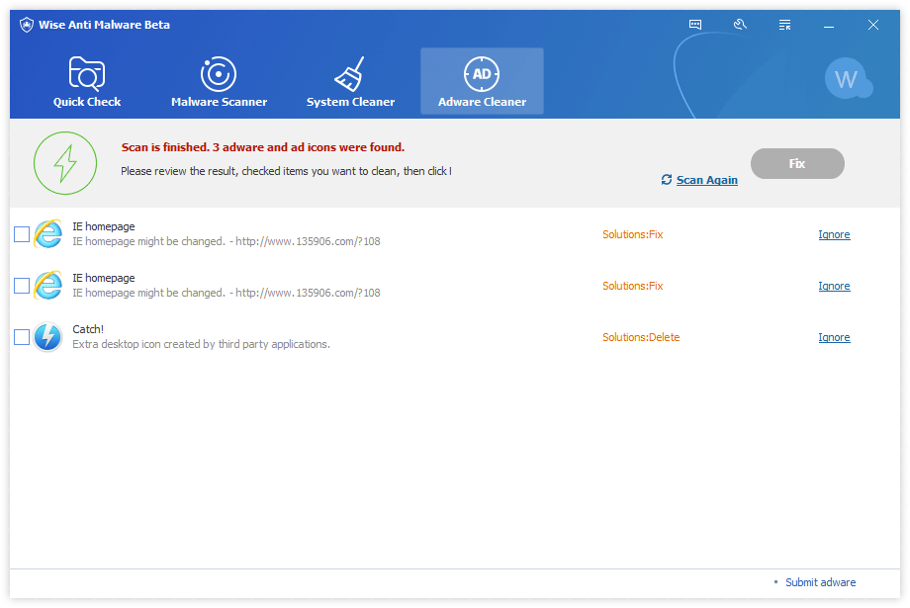Open the System Cleaner tab
Image resolution: width=910 pixels, height=608 pixels.
pos(350,81)
